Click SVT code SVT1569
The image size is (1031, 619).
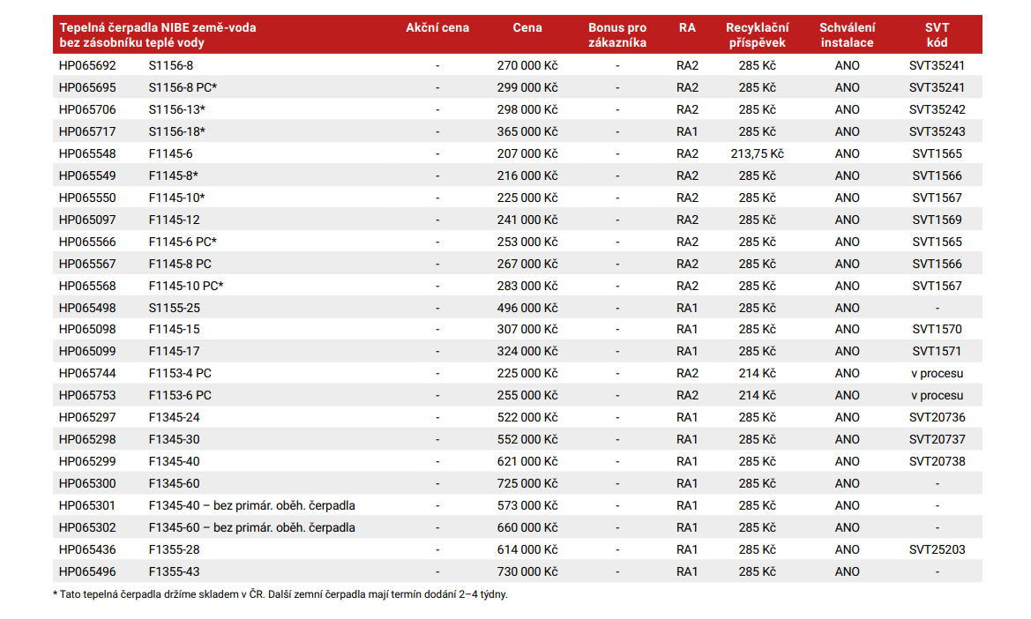tap(937, 220)
